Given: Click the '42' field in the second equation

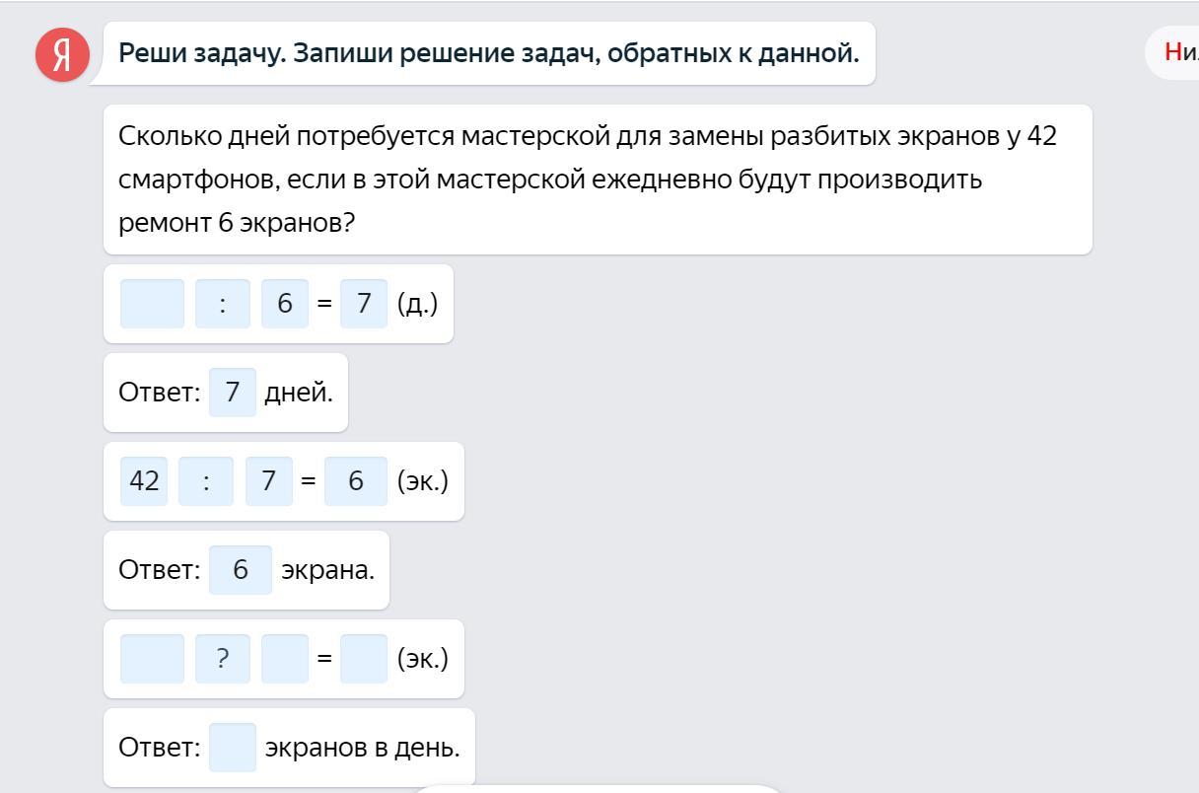Looking at the screenshot, I should [144, 481].
